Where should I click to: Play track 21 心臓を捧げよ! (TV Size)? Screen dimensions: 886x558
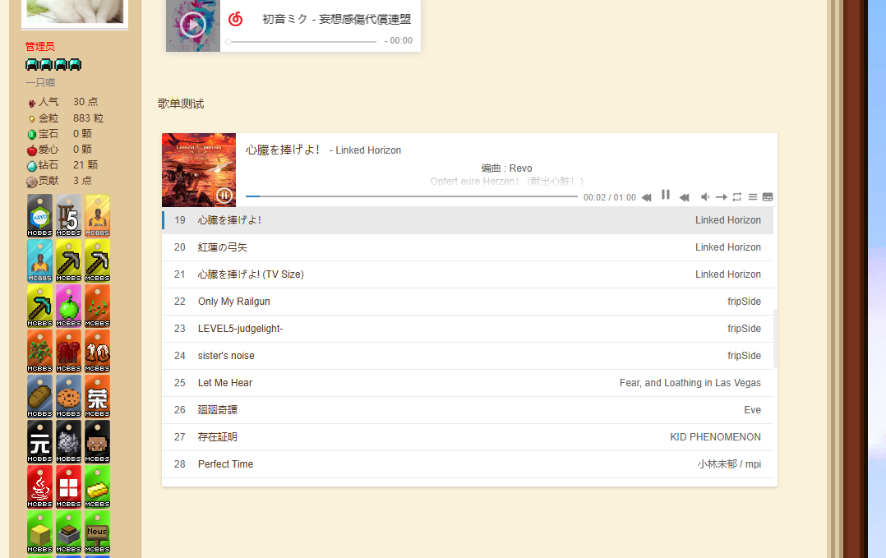click(468, 274)
